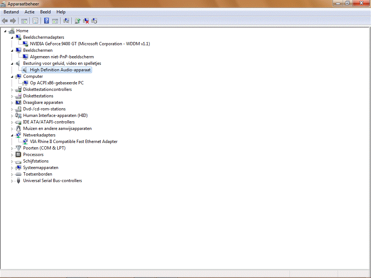Select the Systeemapparaten label
Screen dimensions: 371x278
(x=41, y=167)
